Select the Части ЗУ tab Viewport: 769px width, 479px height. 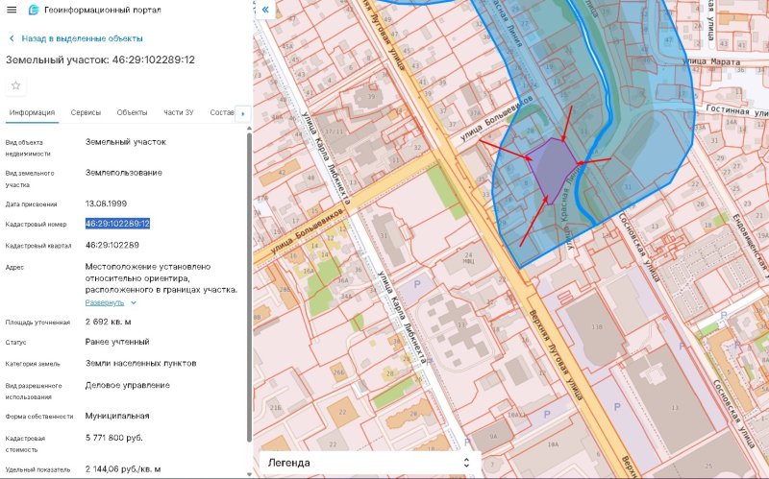[x=179, y=112]
